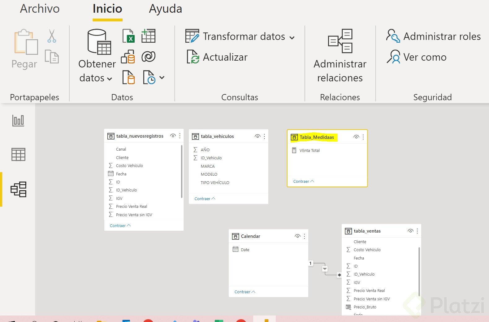
Task: Select the Model view sidebar icon
Action: coord(19,189)
